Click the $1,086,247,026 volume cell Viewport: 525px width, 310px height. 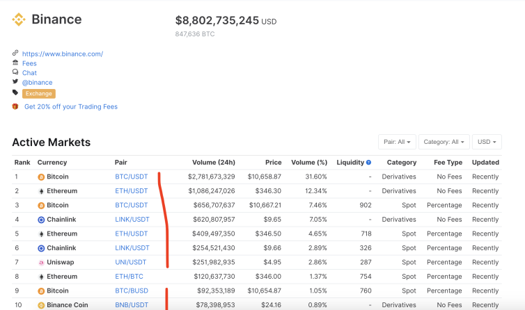(x=212, y=191)
